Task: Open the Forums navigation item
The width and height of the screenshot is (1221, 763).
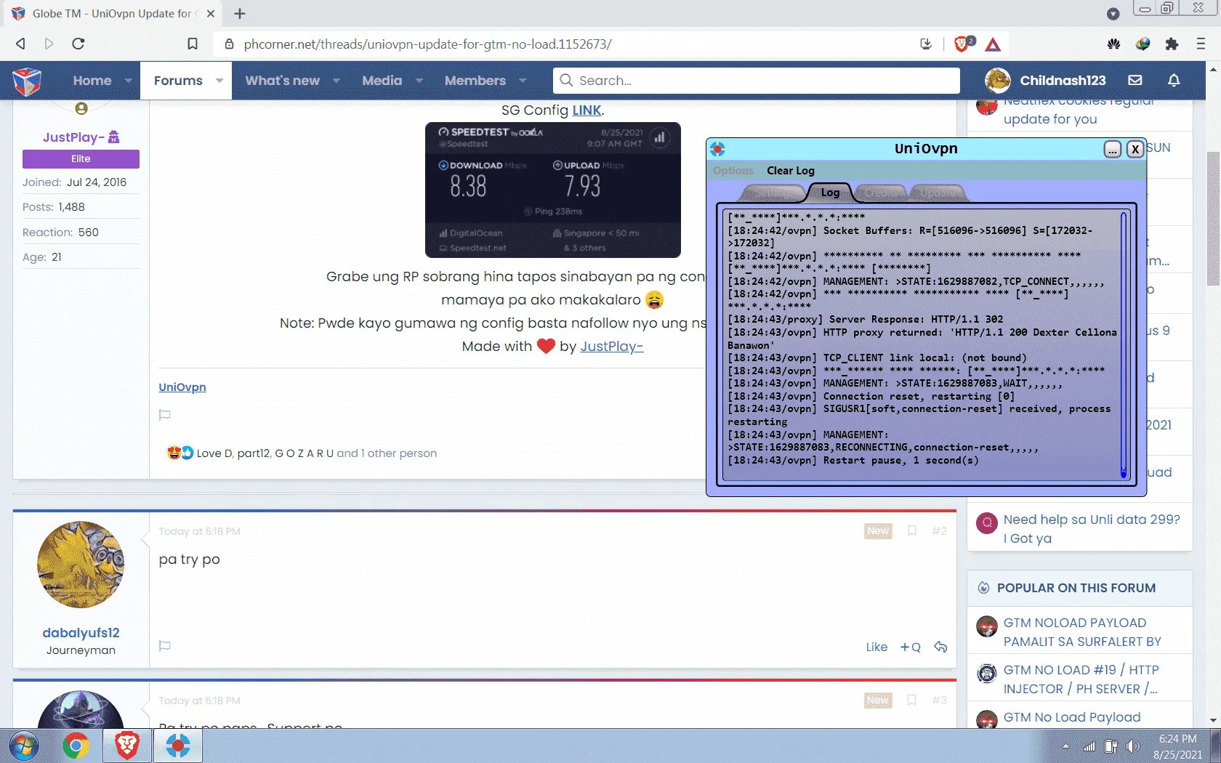Action: point(178,81)
